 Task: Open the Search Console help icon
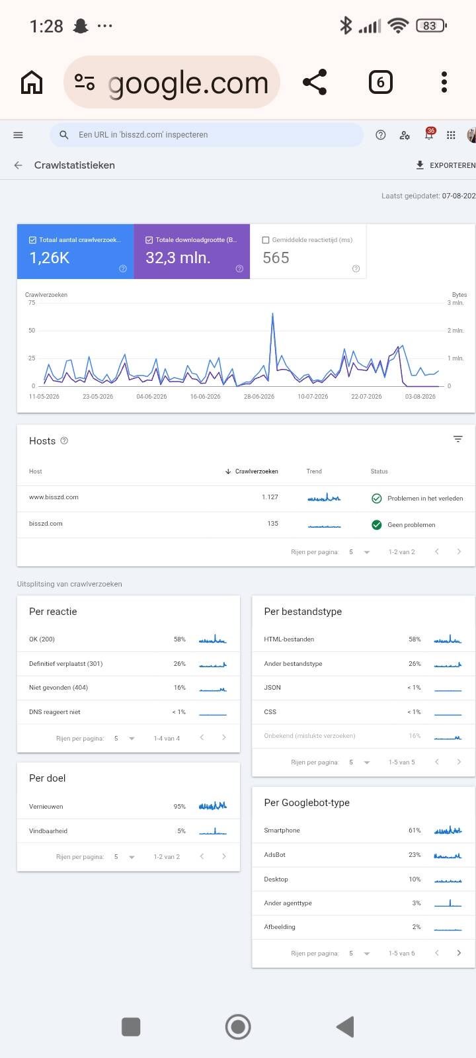[x=381, y=135]
